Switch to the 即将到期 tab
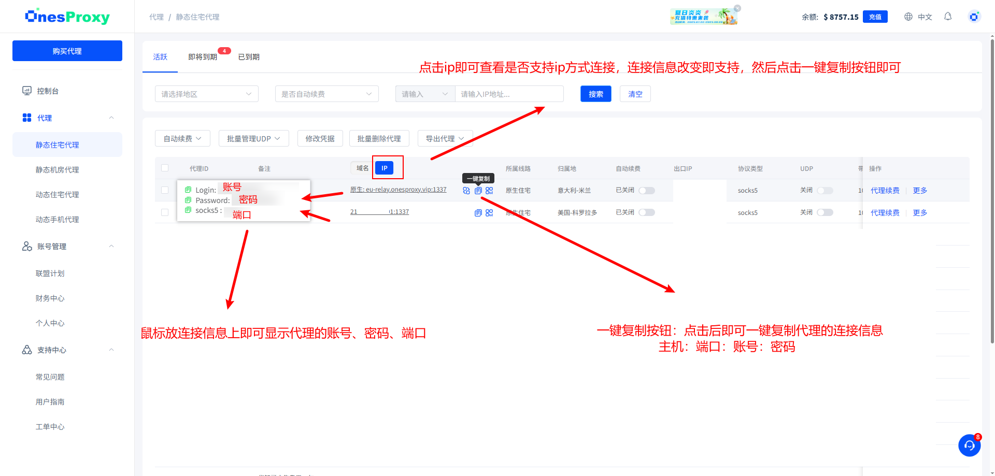Image resolution: width=995 pixels, height=476 pixels. [x=204, y=57]
